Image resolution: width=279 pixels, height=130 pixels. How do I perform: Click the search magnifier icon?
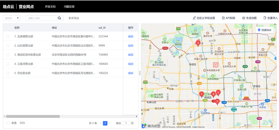[x=60, y=18]
